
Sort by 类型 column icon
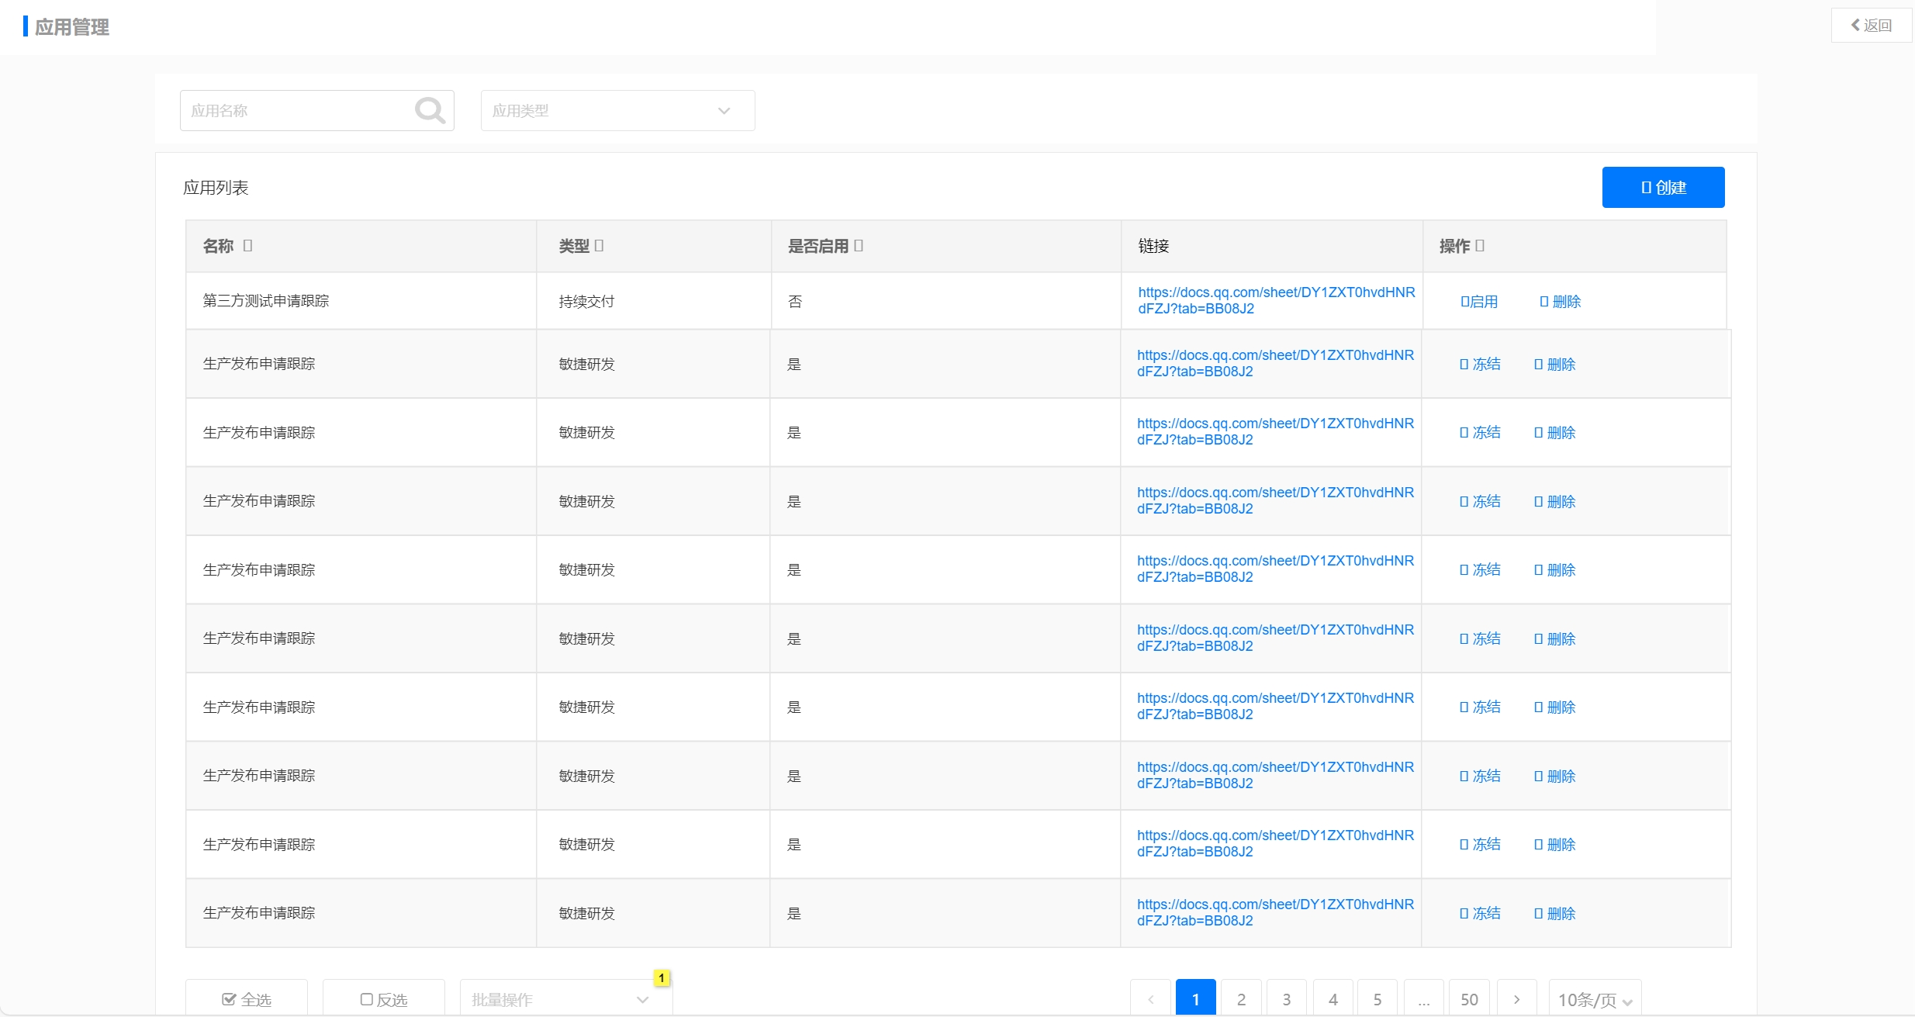tap(599, 246)
